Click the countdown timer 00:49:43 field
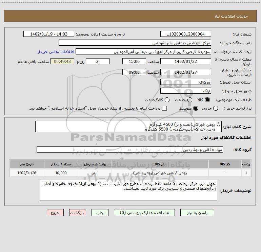The width and height of the screenshot is (261, 252). click(x=62, y=61)
